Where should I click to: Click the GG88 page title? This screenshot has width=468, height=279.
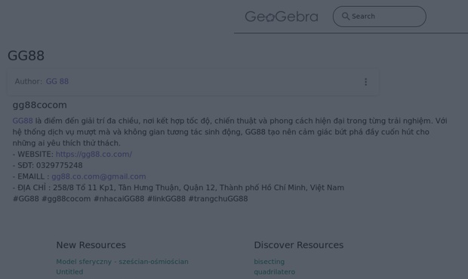26,56
